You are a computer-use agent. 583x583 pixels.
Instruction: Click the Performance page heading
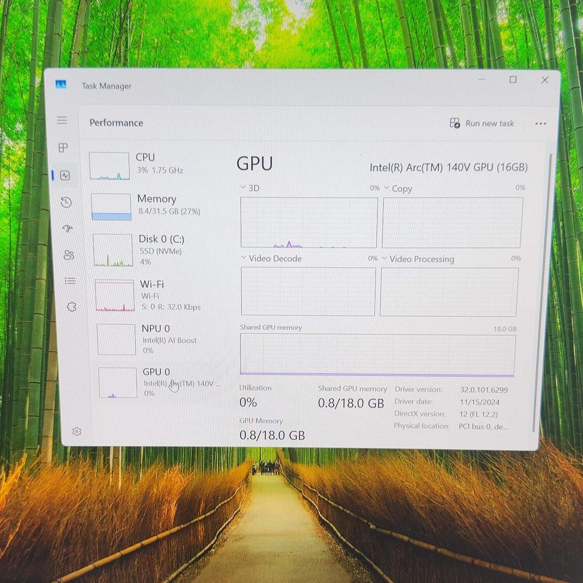click(x=116, y=123)
